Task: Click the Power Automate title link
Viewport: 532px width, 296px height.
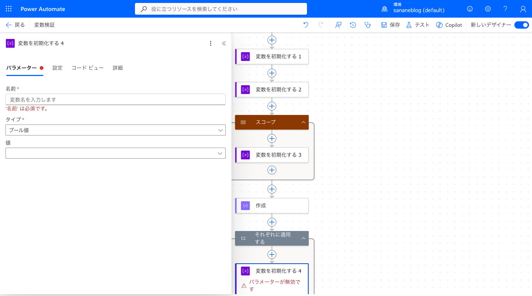Action: tap(43, 9)
